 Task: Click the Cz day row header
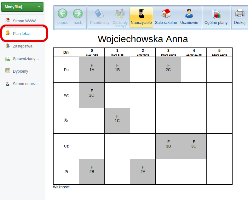66,146
